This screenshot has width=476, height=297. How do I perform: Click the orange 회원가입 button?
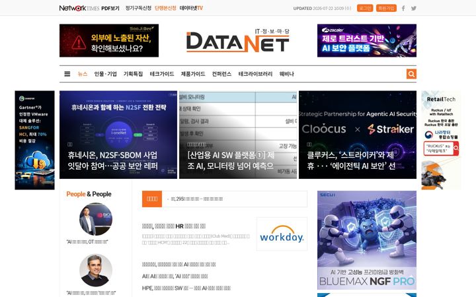pos(386,8)
